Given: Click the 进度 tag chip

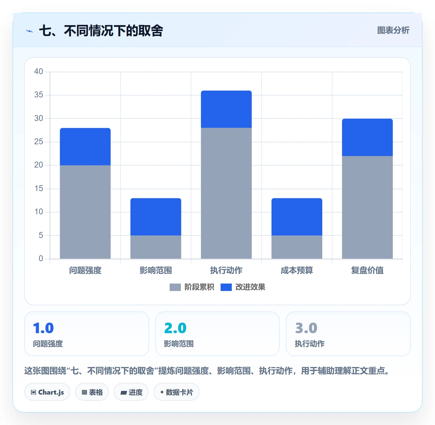Looking at the screenshot, I should [x=131, y=392].
